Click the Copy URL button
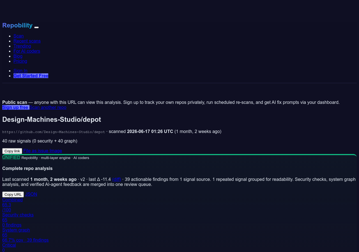 (13, 194)
